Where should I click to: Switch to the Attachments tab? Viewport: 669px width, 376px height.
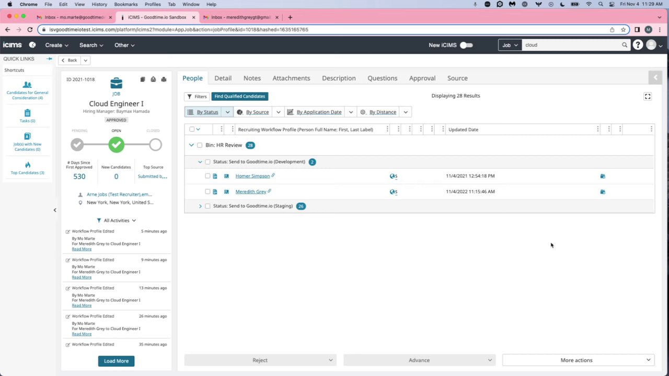(x=291, y=78)
